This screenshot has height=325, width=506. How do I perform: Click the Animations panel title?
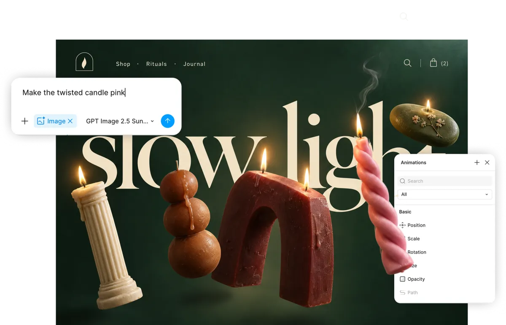[x=413, y=162]
